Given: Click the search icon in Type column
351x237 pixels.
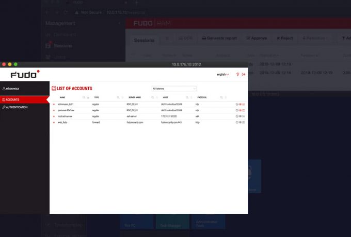Looking at the screenshot, I should tap(118, 97).
